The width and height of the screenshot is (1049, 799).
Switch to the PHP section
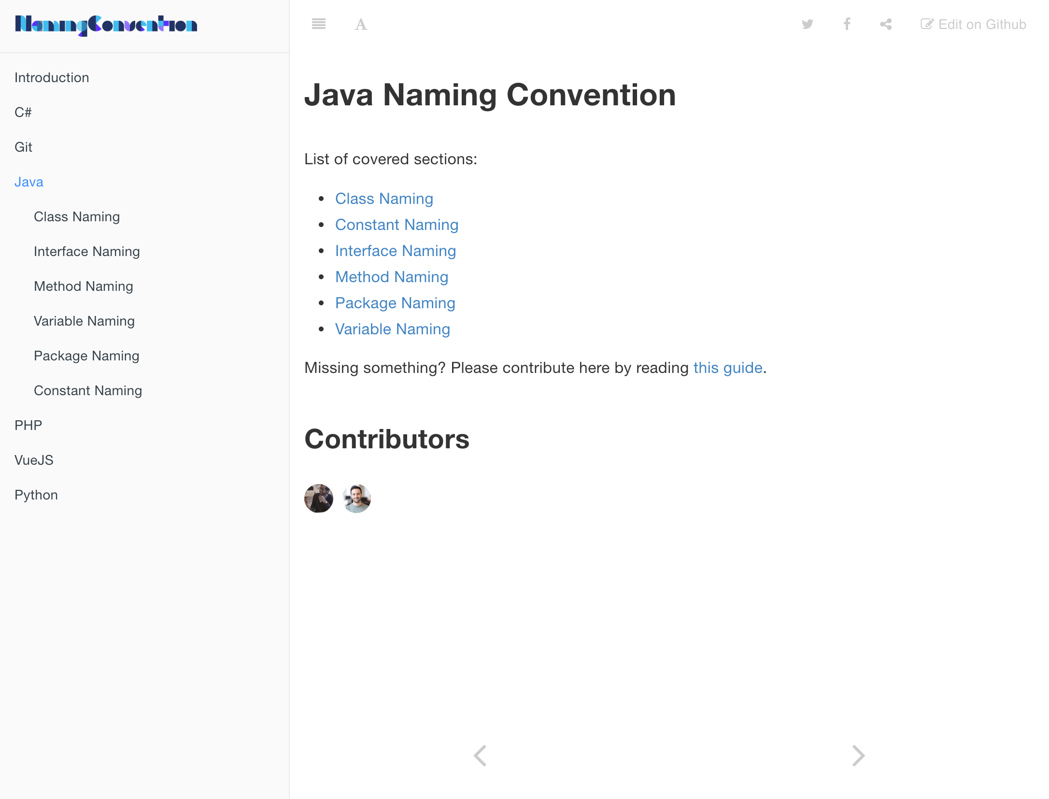(x=28, y=425)
